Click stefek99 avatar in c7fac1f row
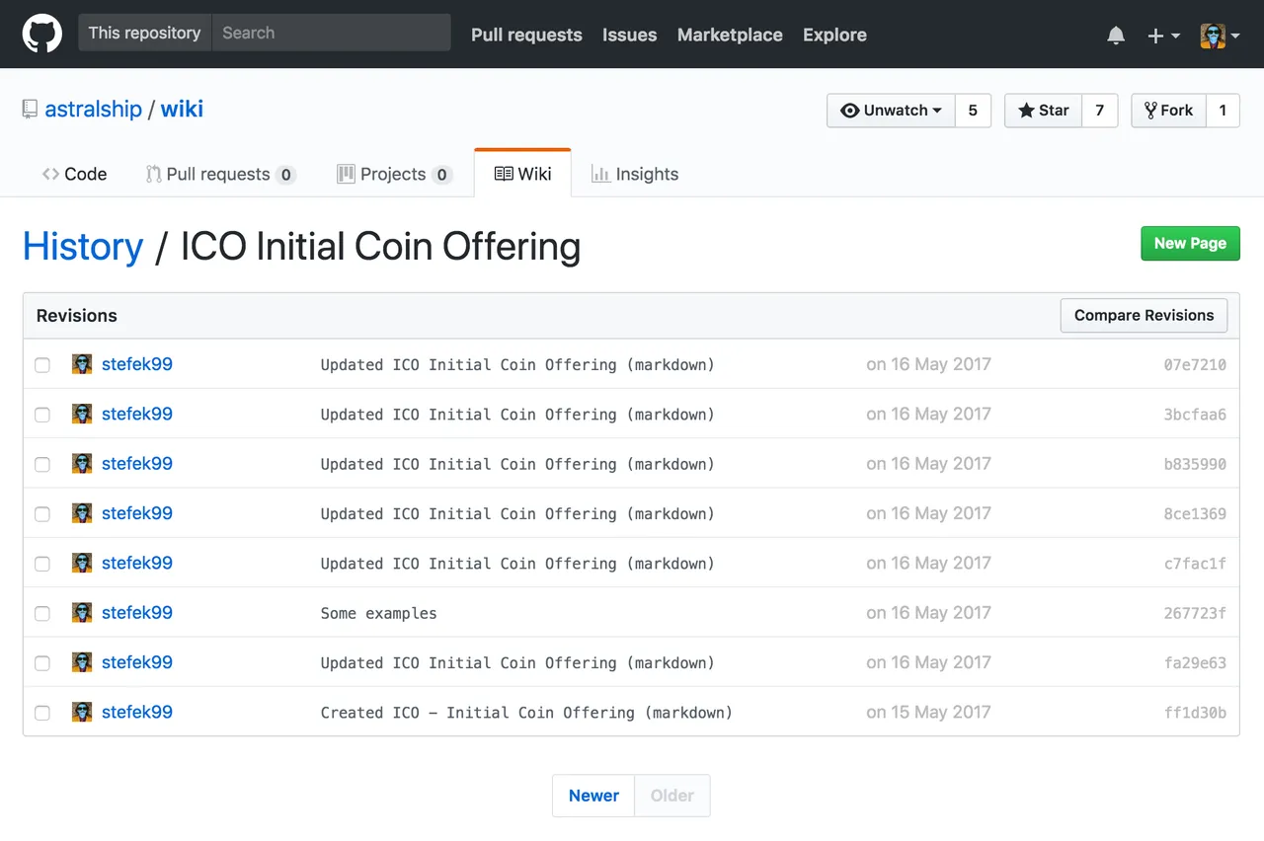The image size is (1264, 841). click(82, 563)
